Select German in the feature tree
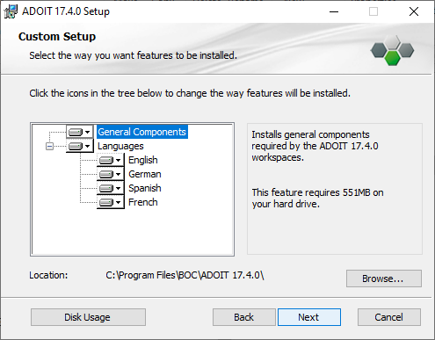435x340 pixels. click(x=145, y=174)
